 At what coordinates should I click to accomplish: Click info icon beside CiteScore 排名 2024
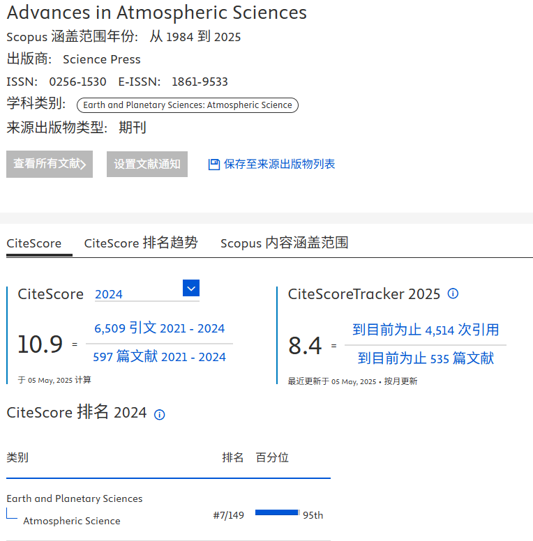pos(159,415)
